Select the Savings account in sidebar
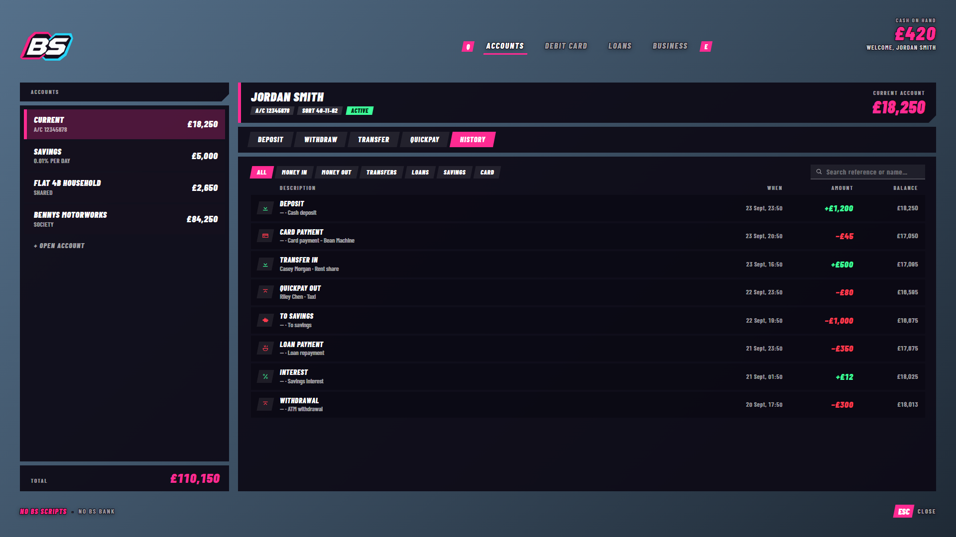Image resolution: width=956 pixels, height=537 pixels. tap(124, 156)
